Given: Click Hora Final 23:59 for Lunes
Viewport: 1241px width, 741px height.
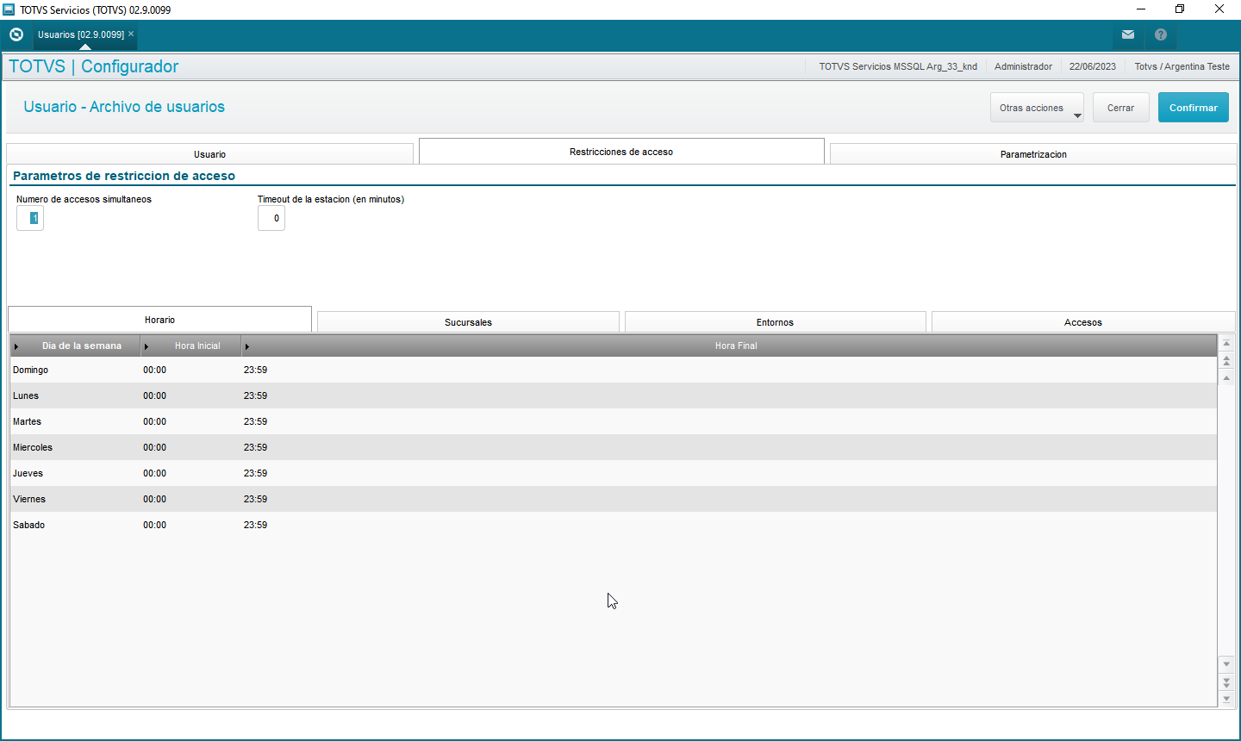Looking at the screenshot, I should (x=255, y=395).
